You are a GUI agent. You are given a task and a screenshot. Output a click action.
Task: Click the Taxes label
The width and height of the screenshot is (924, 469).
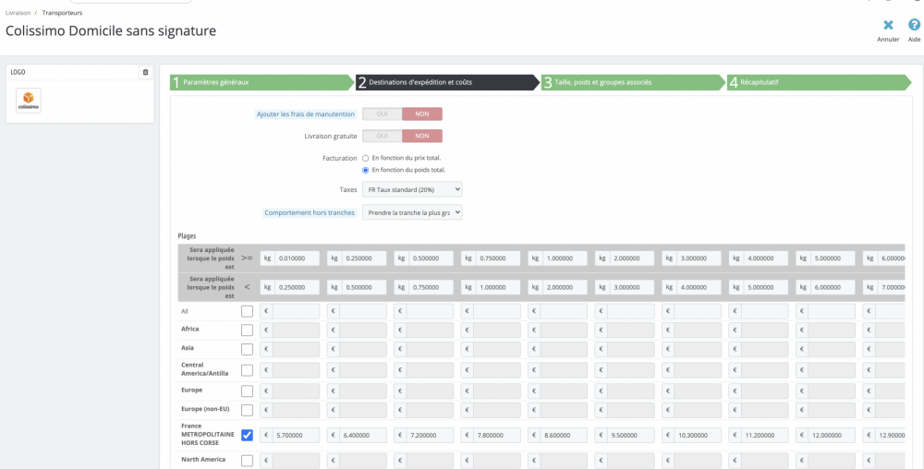pos(348,189)
